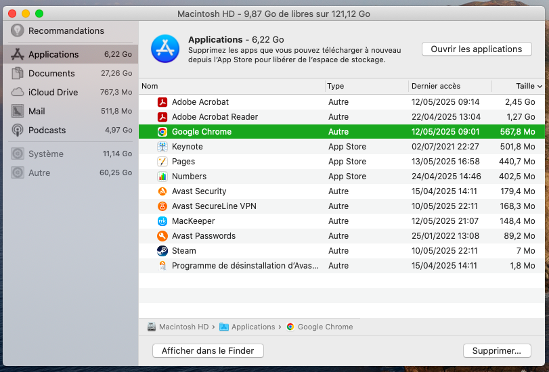This screenshot has width=549, height=372.
Task: Click Macintosh HD label in the path bar
Action: (184, 327)
